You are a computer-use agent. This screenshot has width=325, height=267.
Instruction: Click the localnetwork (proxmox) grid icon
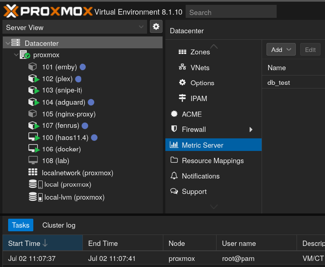33,172
